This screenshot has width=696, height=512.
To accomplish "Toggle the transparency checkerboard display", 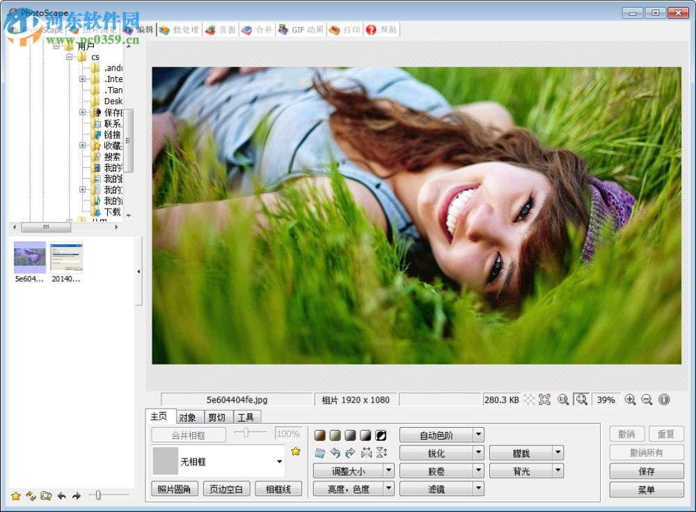I will tap(530, 400).
